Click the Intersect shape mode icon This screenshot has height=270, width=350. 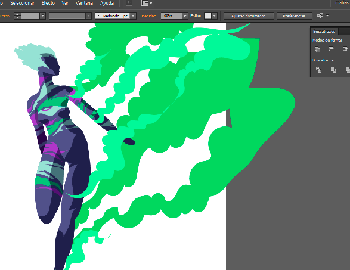click(x=346, y=49)
